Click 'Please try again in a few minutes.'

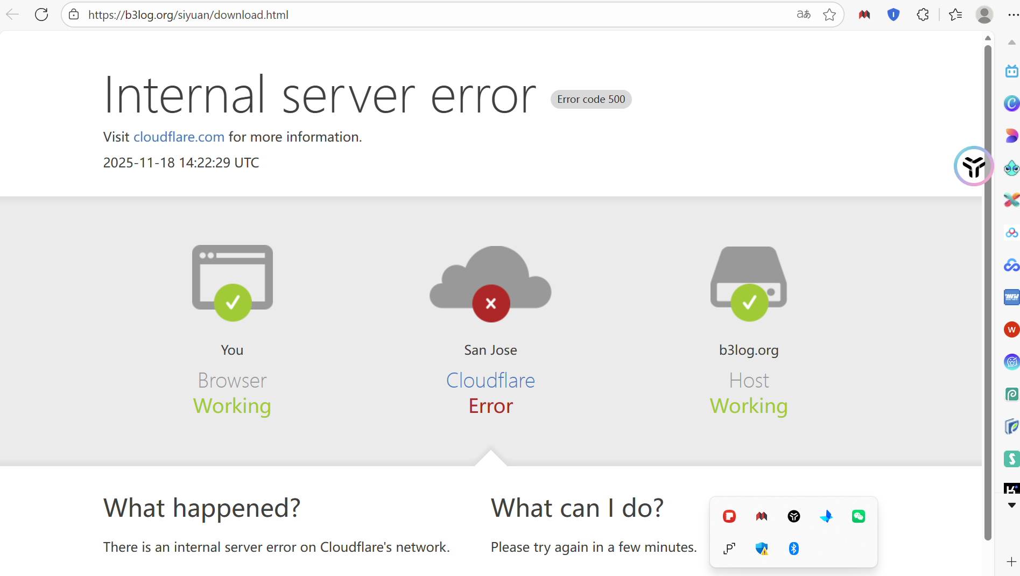pos(594,547)
